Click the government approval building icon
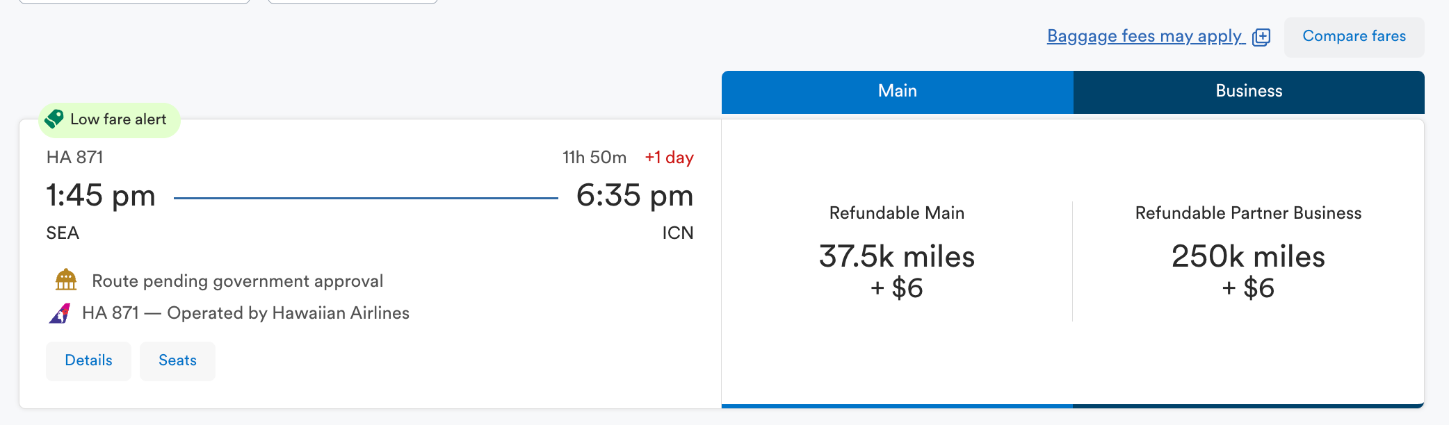 click(x=65, y=280)
